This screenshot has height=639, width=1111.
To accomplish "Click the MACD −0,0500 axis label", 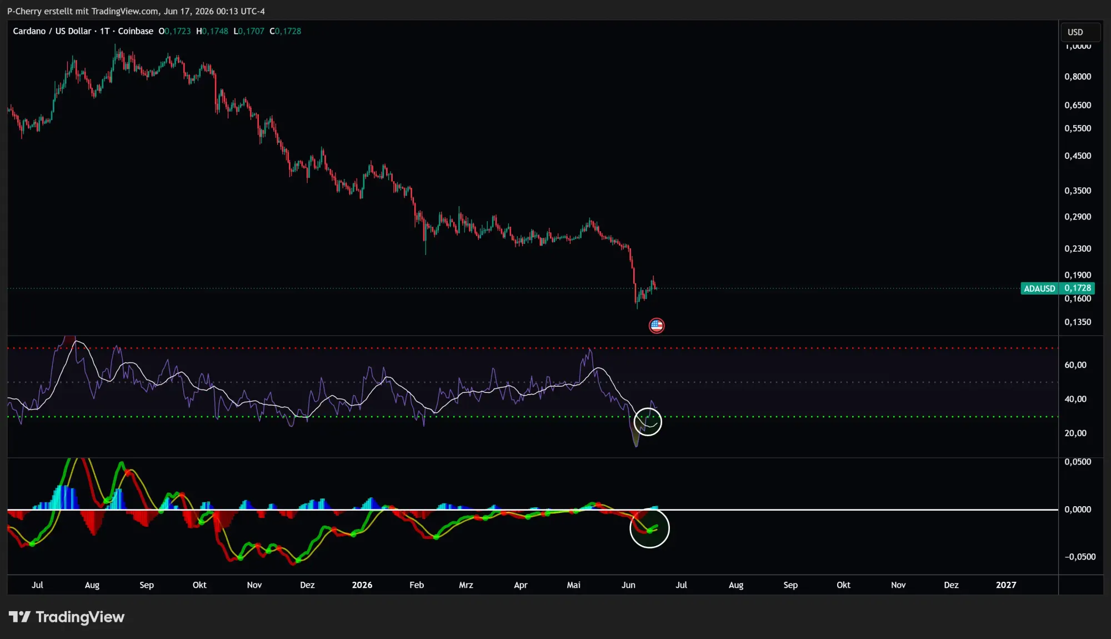I will point(1080,557).
